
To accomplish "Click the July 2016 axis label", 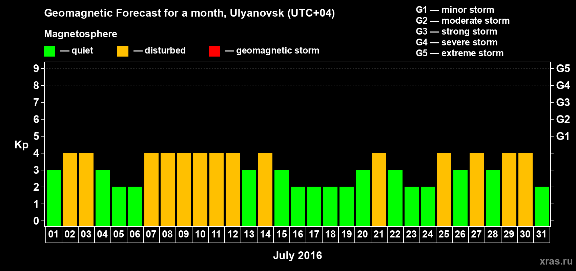I will (x=297, y=255).
